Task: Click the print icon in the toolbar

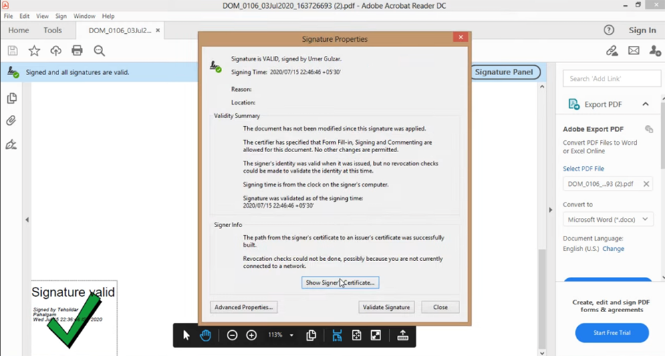Action: click(x=77, y=50)
